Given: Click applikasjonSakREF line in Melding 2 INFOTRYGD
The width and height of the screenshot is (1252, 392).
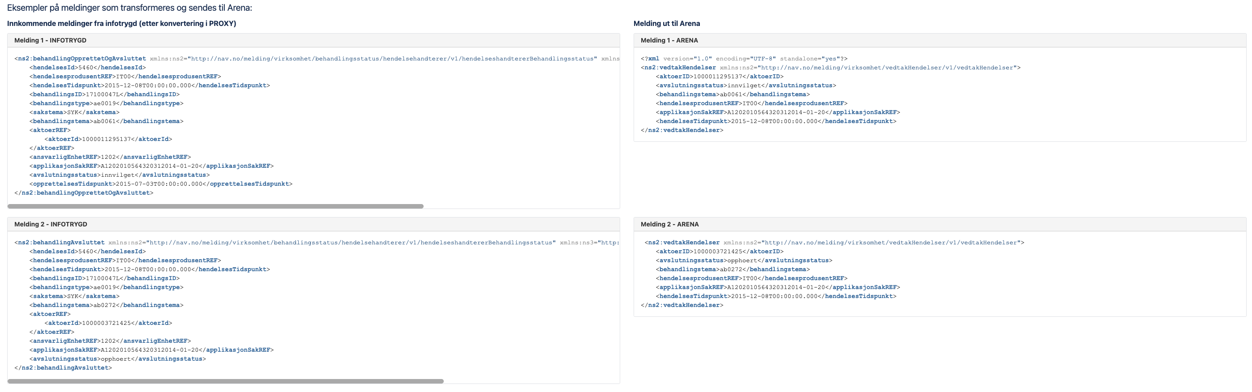Looking at the screenshot, I should pos(152,350).
